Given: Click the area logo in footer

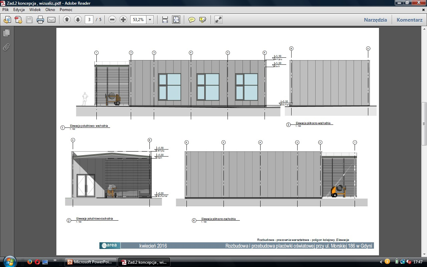Looking at the screenshot, I should coord(110,246).
